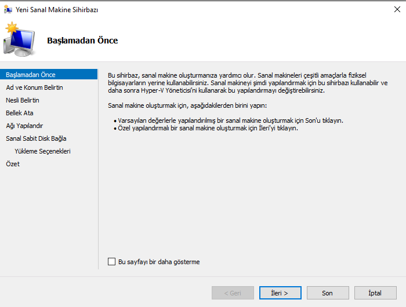Click the bullet line about Son'u tıklayın
Image resolution: width=406 pixels, height=307 pixels.
[229, 120]
